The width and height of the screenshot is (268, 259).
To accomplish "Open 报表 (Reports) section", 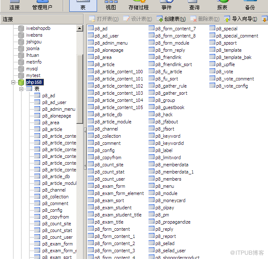I will (x=222, y=5).
